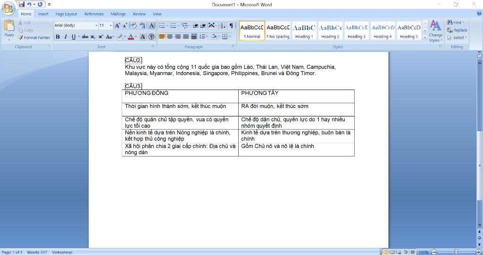
Task: Open the bullets list dropdown
Action: pyautogui.click(x=167, y=25)
